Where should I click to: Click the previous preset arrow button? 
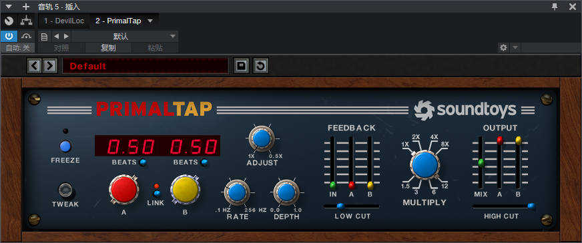[x=35, y=67]
